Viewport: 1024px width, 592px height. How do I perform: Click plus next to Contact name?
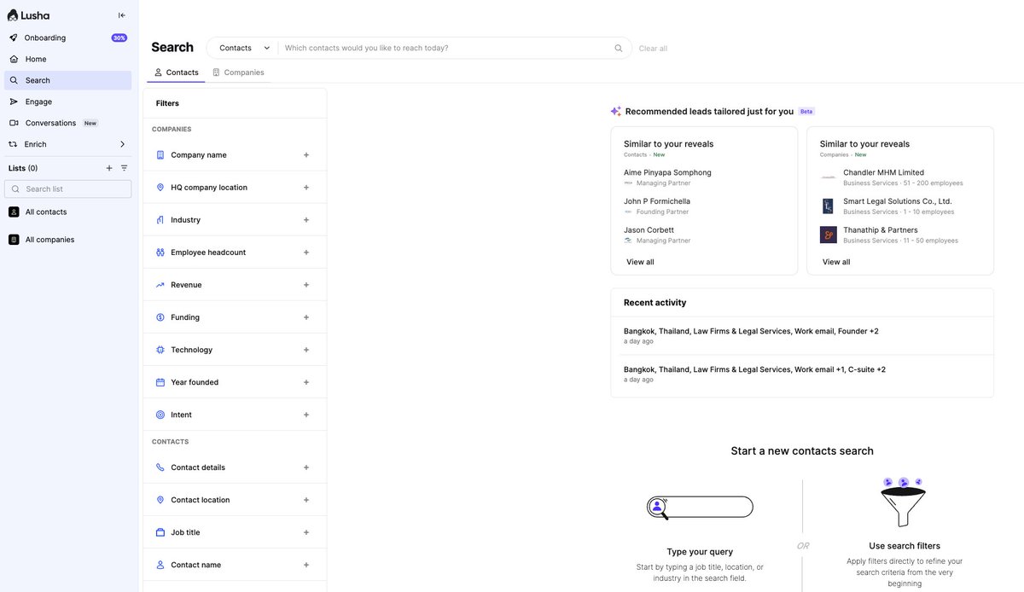(x=306, y=565)
